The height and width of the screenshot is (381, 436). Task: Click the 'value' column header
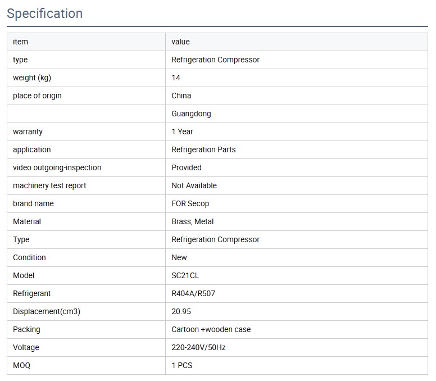coord(180,42)
